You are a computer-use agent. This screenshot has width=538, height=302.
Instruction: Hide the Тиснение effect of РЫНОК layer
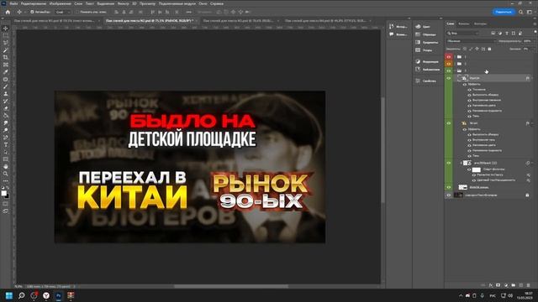tap(469, 90)
